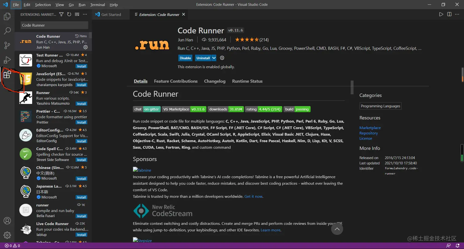Viewport: 464px width, 249px height.
Task: Open the Repository resource link
Action: pos(369,133)
